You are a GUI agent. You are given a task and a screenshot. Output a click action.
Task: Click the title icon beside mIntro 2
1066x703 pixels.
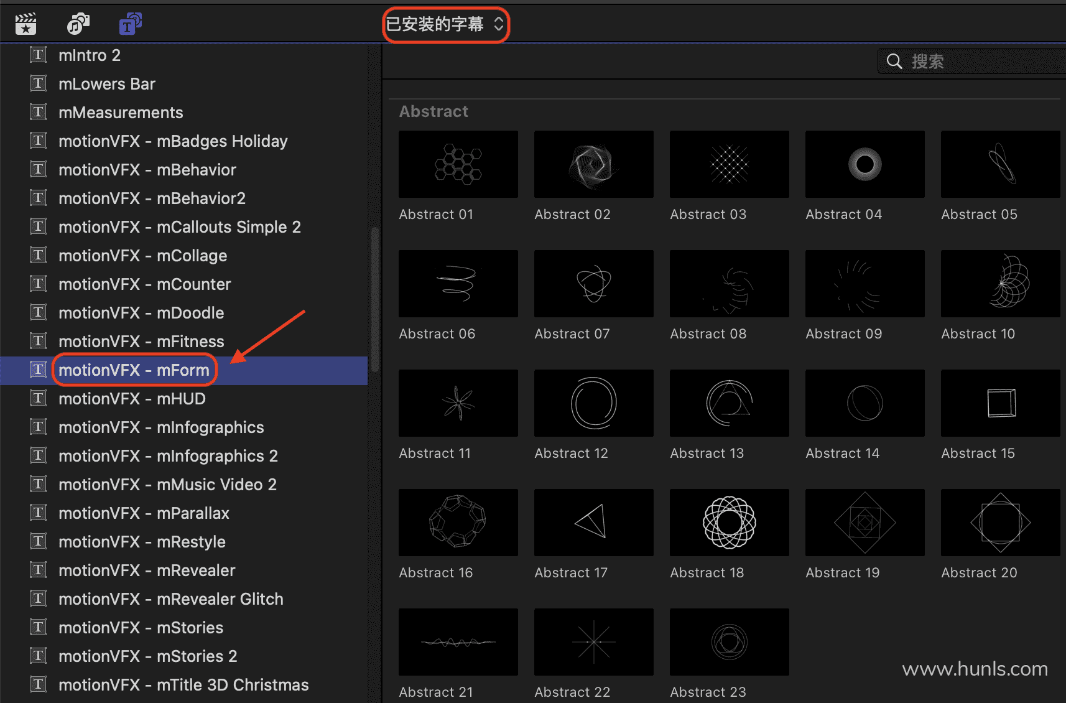click(x=39, y=55)
